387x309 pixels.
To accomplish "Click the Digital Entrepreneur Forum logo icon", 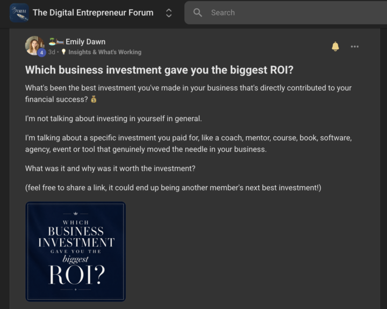I will pos(19,12).
